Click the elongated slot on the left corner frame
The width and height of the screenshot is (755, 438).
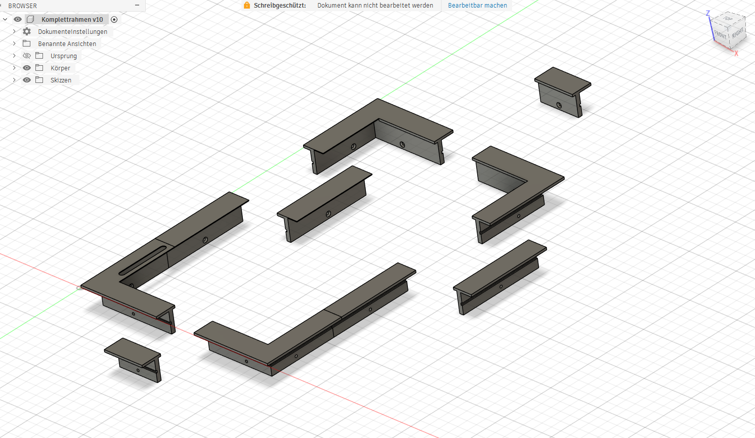[x=143, y=260]
